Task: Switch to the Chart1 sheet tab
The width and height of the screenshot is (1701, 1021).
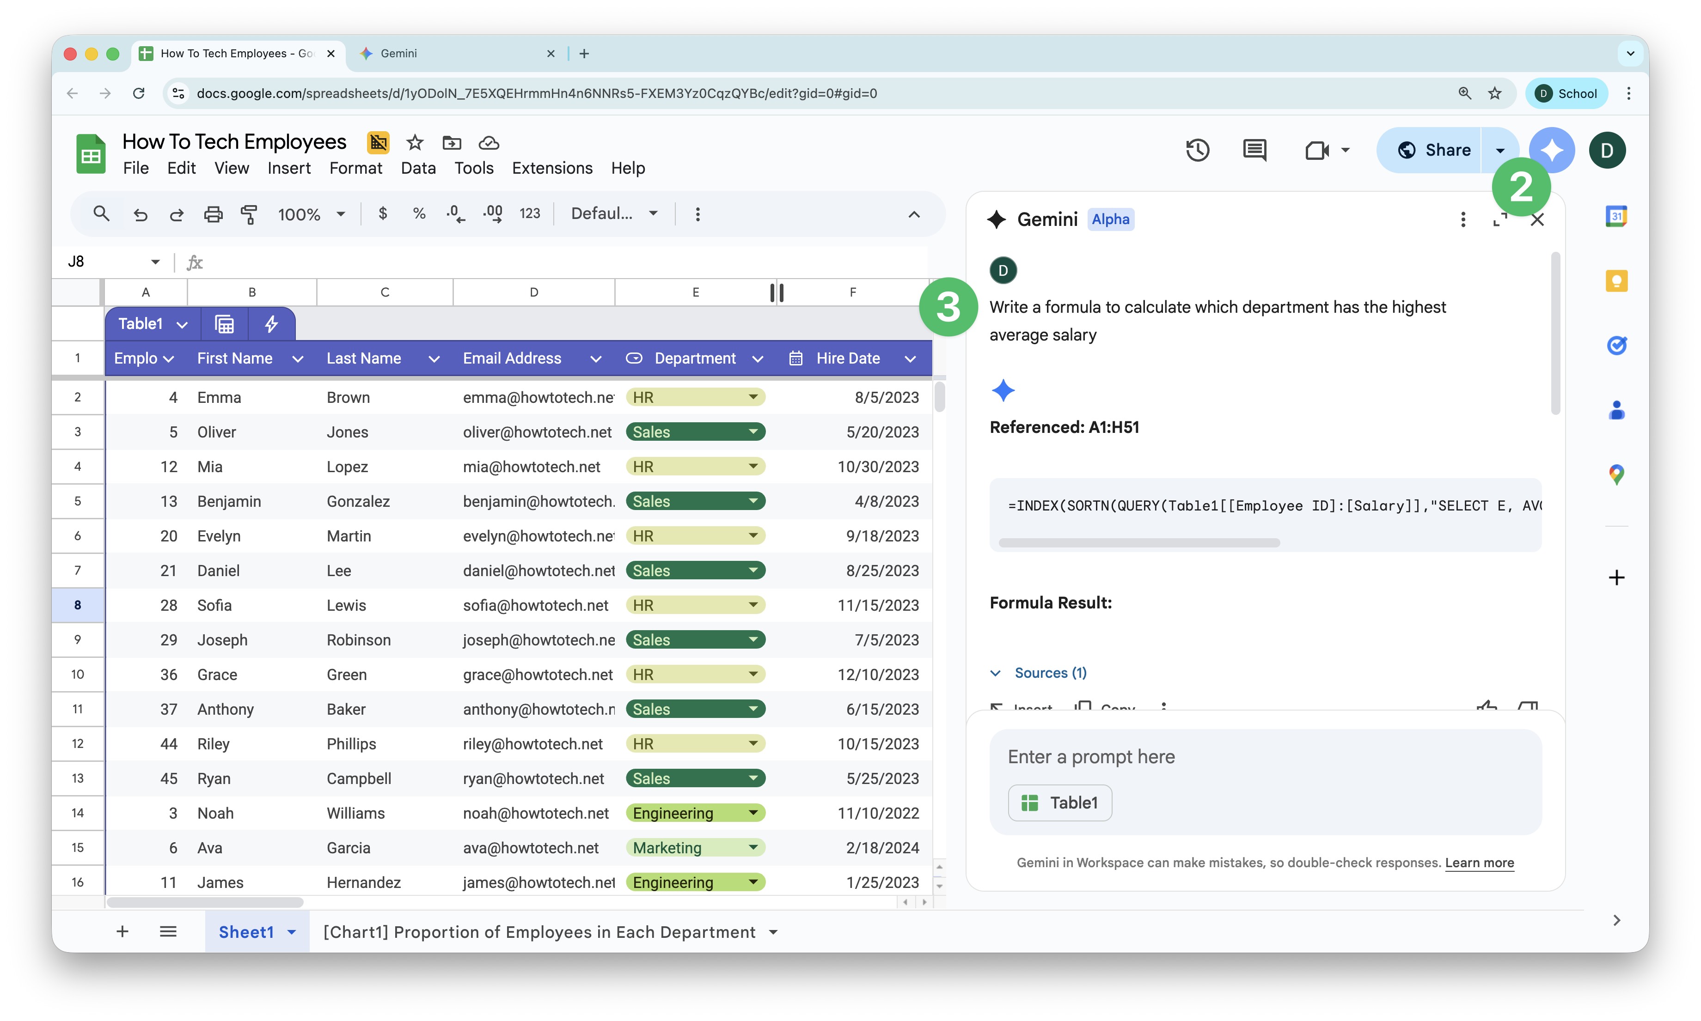Action: click(539, 931)
